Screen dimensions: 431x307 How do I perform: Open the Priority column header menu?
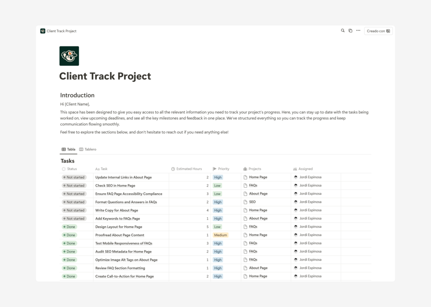[x=223, y=169]
